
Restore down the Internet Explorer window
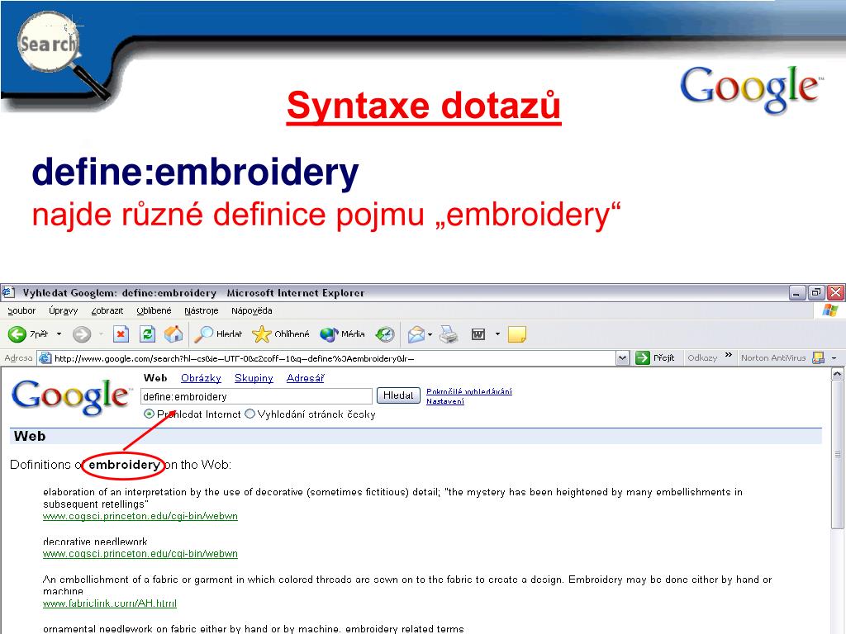tap(816, 293)
